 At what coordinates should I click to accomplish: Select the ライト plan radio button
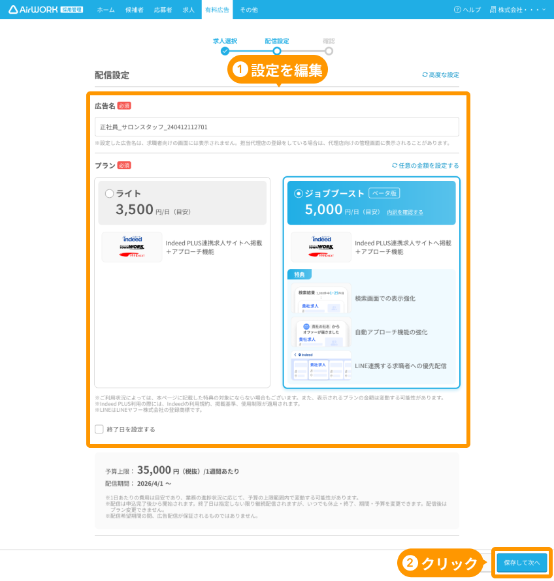click(109, 193)
